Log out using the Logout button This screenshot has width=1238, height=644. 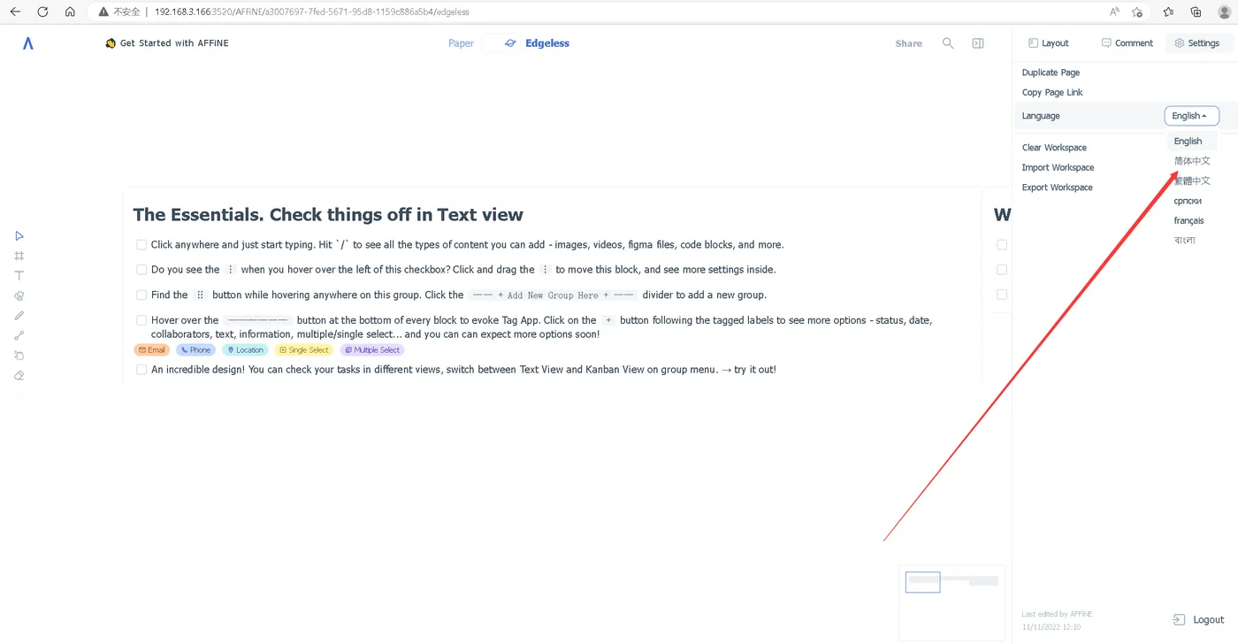[1199, 620]
